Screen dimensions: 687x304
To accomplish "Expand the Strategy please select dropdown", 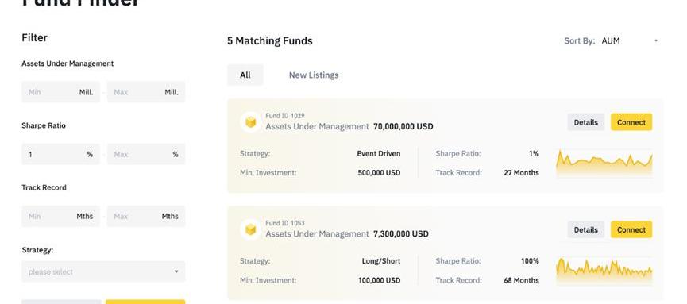I will click(x=103, y=271).
